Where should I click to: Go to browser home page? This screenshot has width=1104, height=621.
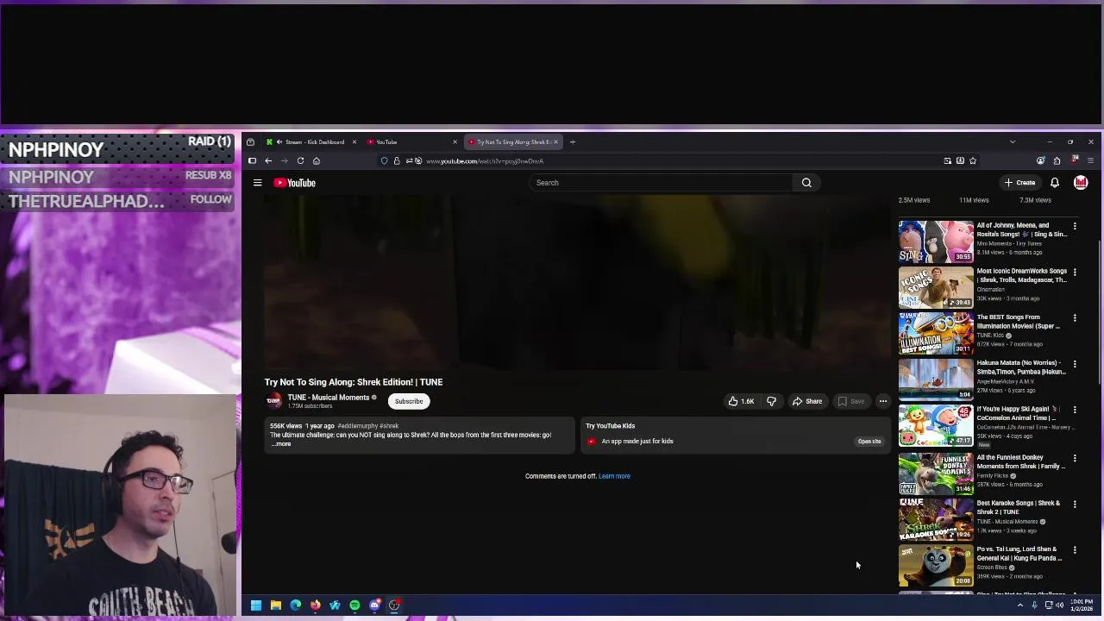pos(317,161)
